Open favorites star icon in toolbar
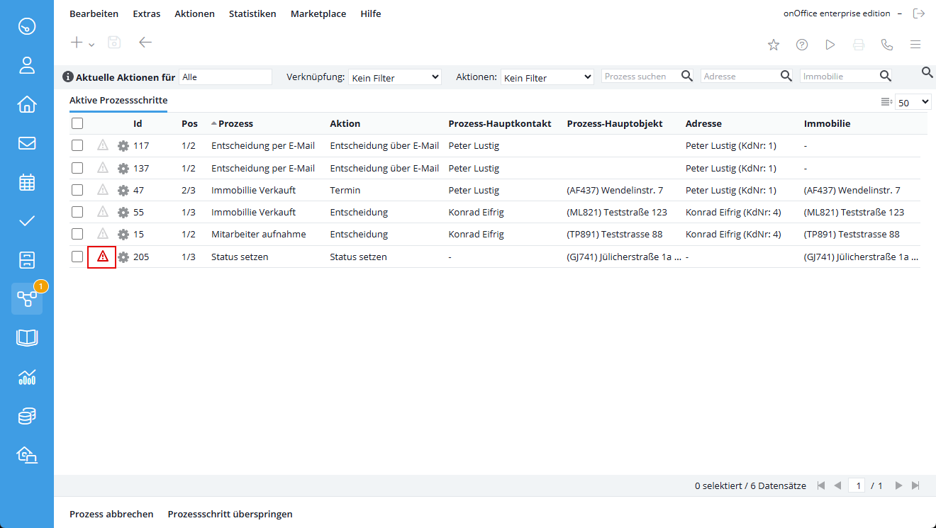 click(x=774, y=45)
